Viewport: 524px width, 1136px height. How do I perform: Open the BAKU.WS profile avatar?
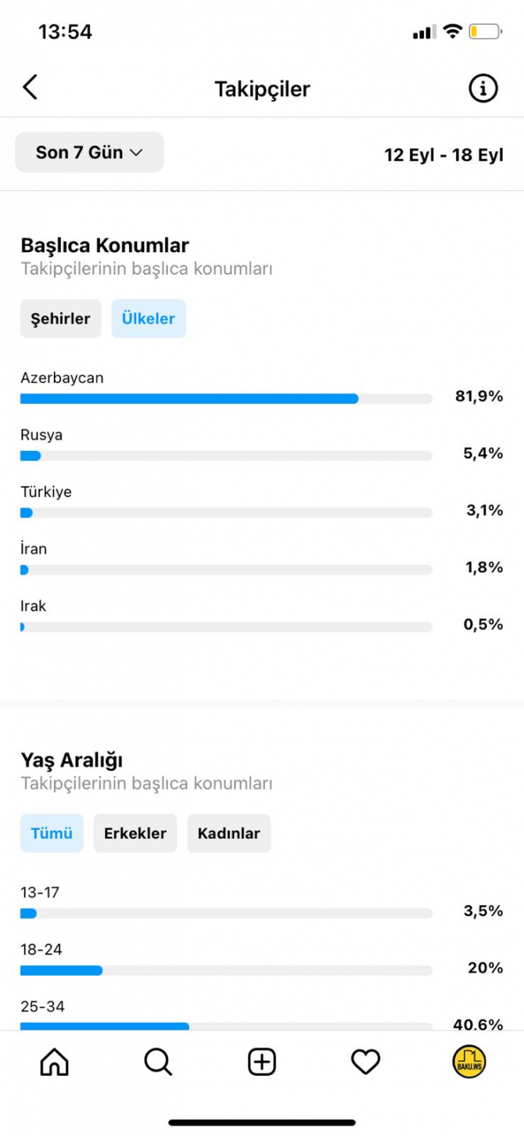coord(469,1062)
